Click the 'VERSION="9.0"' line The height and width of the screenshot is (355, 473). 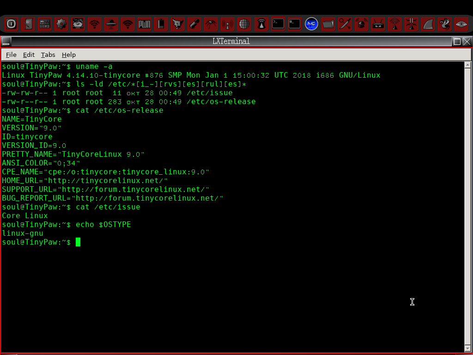32,128
